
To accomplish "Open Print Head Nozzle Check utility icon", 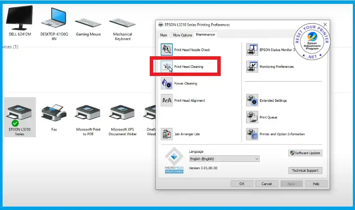I will coord(167,49).
